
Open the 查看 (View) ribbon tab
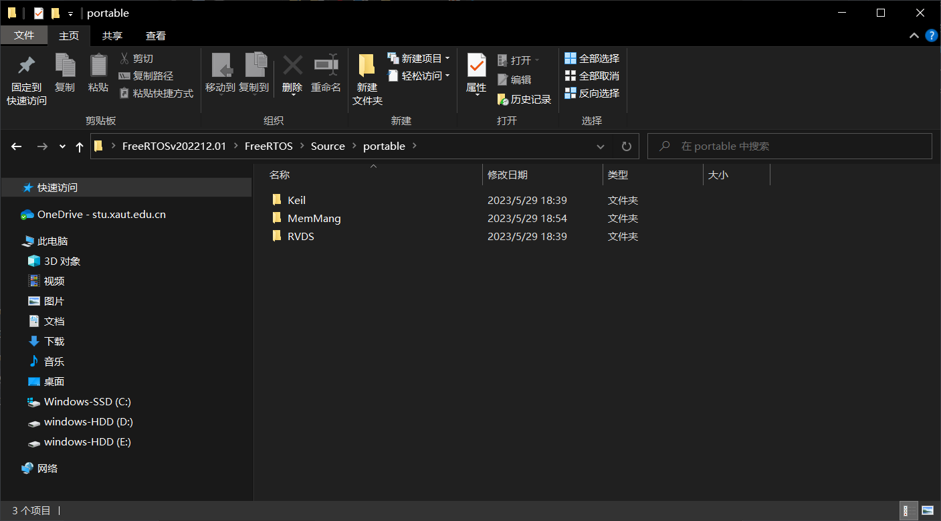(155, 36)
